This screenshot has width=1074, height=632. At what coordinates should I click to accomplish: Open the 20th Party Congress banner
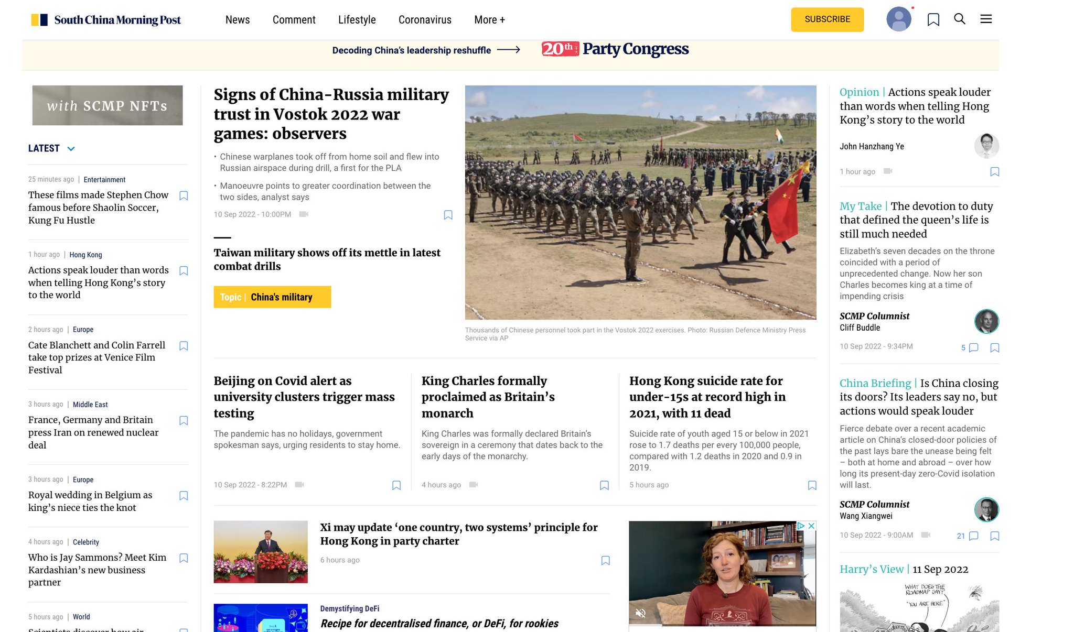click(615, 49)
